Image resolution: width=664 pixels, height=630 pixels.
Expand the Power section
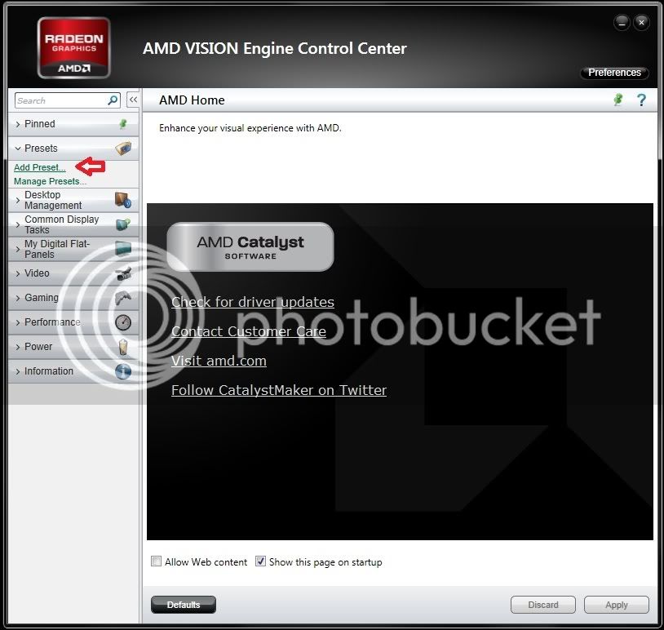[x=73, y=347]
